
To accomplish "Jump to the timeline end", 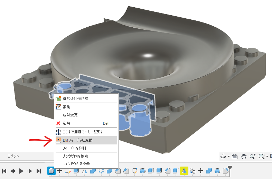I will pos(39,171).
